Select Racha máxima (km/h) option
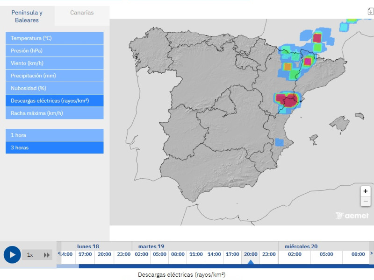 [55, 113]
